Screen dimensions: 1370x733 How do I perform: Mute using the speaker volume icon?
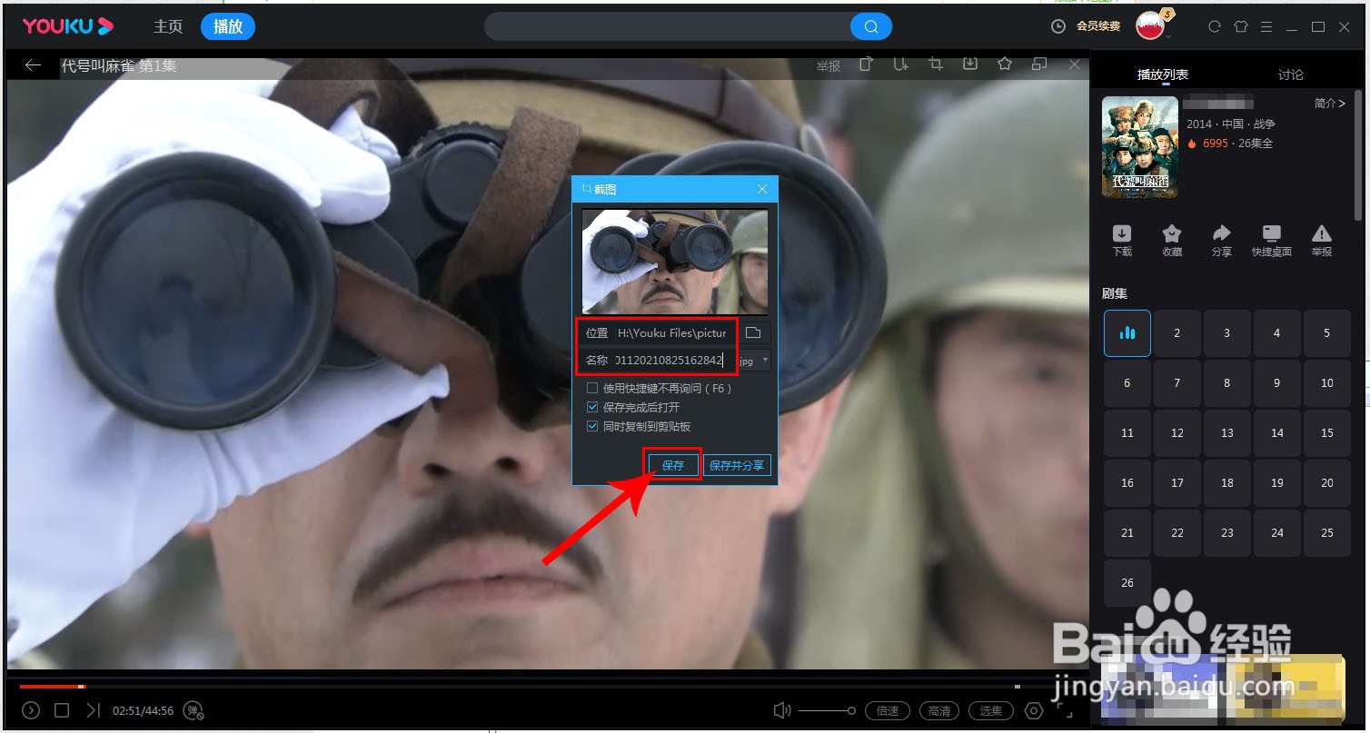coord(781,710)
